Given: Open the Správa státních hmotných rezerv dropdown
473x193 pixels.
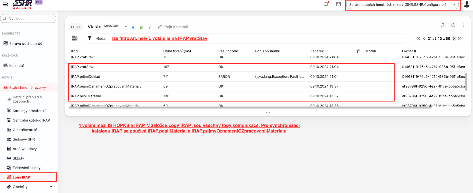Looking at the screenshot, I should pyautogui.click(x=402, y=5).
